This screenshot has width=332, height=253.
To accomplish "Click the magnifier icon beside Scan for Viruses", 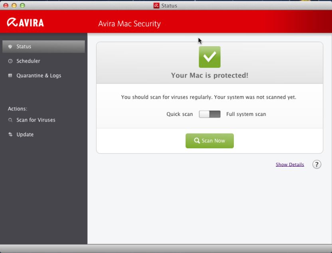I will pos(10,120).
